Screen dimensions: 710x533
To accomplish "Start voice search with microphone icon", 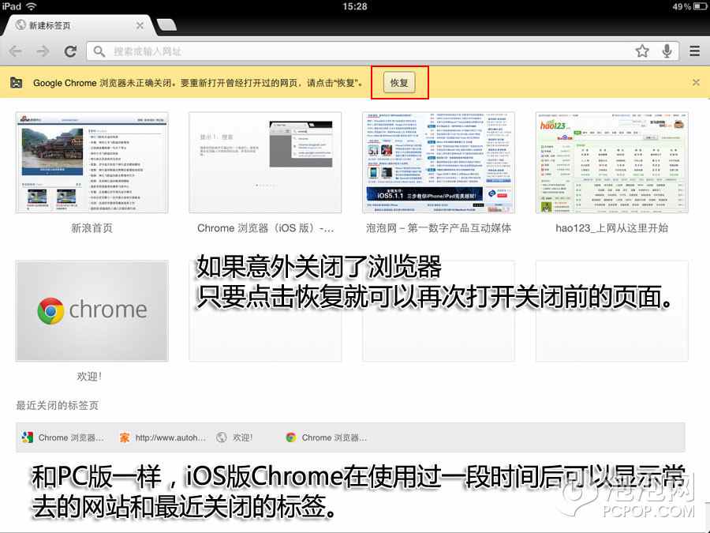I will 667,51.
